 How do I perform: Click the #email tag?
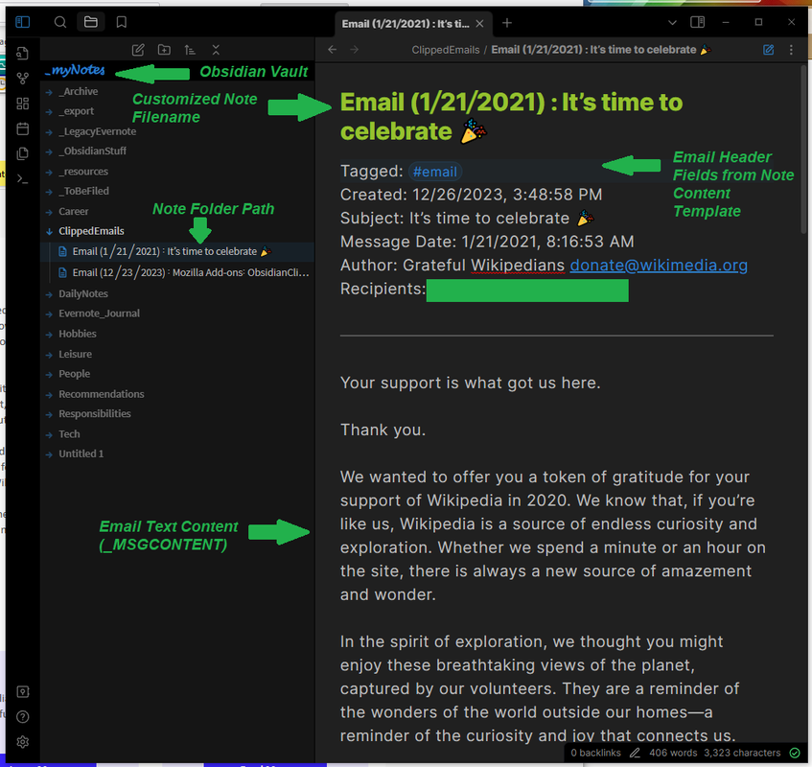[435, 172]
